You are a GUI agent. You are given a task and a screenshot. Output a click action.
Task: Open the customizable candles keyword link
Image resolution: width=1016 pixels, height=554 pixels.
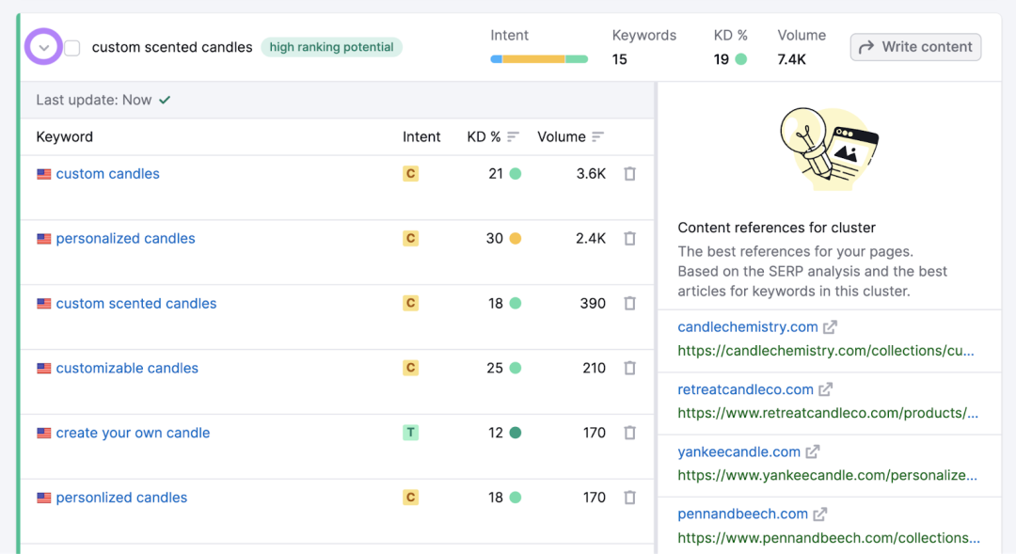tap(127, 368)
